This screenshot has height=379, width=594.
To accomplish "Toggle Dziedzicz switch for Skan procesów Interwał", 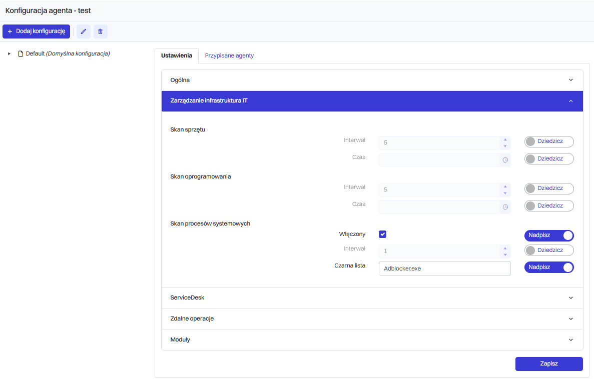I will click(x=549, y=250).
